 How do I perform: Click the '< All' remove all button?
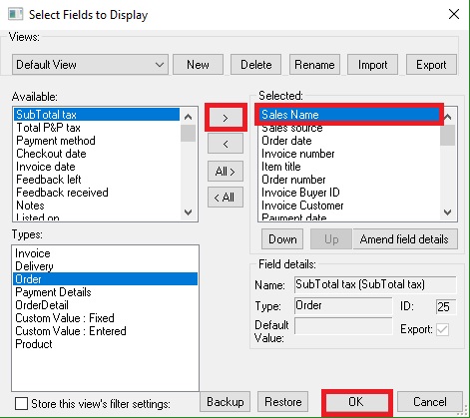[x=226, y=198]
